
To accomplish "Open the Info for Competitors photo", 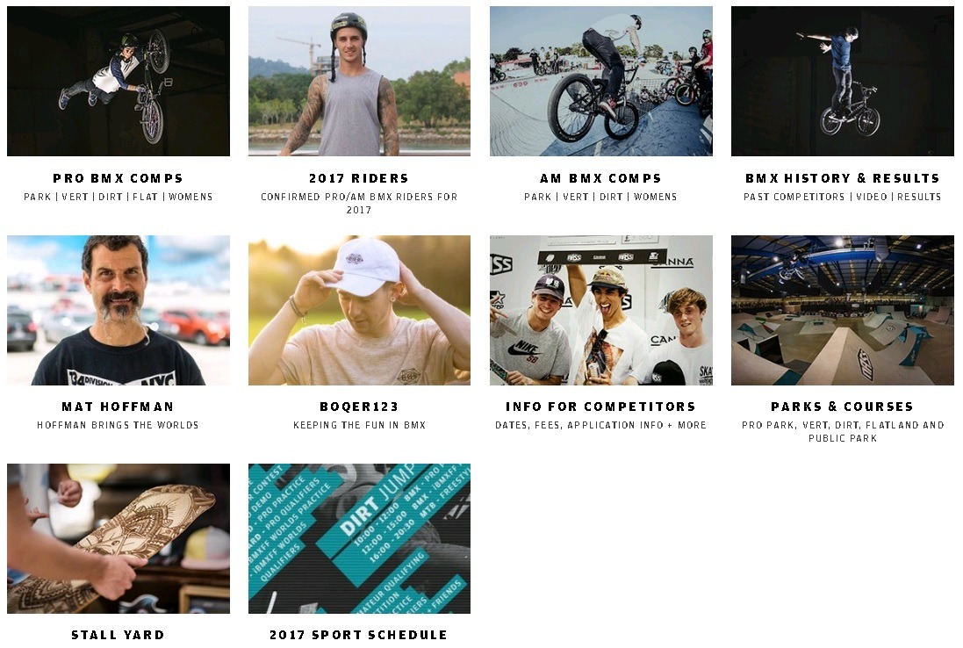I will pyautogui.click(x=601, y=310).
